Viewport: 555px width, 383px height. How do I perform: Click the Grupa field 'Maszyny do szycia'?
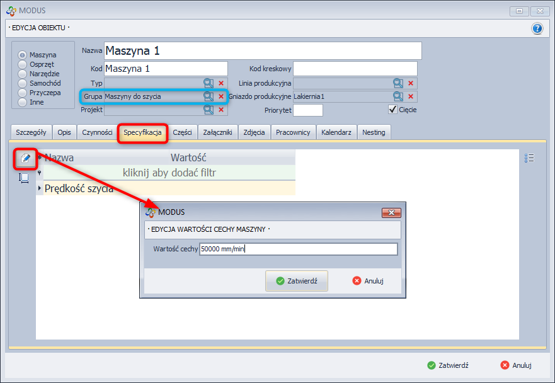point(153,96)
